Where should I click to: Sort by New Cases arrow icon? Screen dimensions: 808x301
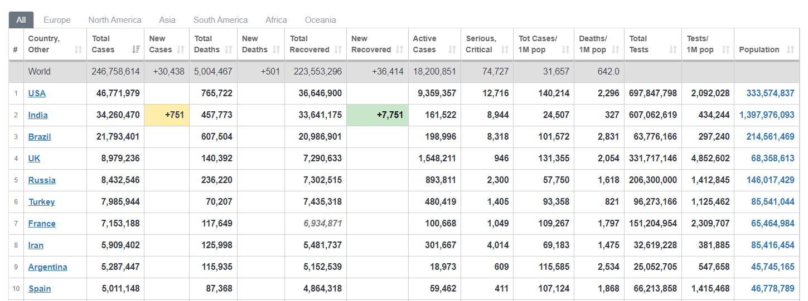click(181, 50)
